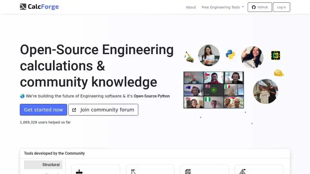The width and height of the screenshot is (310, 174).
Task: Click the Log in button
Action: click(x=281, y=7)
